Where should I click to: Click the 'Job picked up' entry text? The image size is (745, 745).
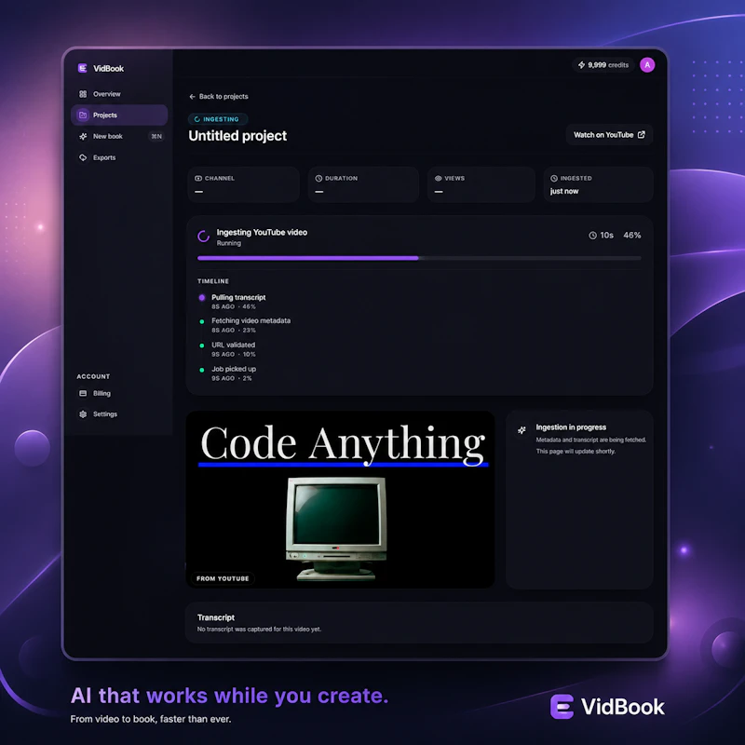(x=234, y=369)
